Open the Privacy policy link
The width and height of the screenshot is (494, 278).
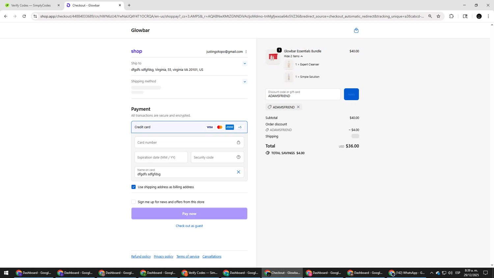[x=163, y=257]
